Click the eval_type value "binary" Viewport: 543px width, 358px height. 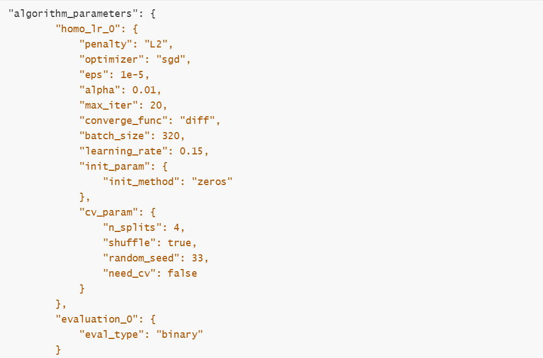click(180, 334)
